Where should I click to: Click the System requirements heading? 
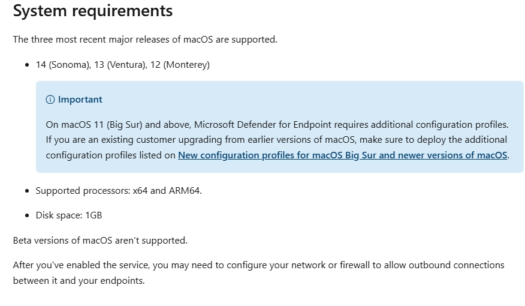pyautogui.click(x=93, y=10)
